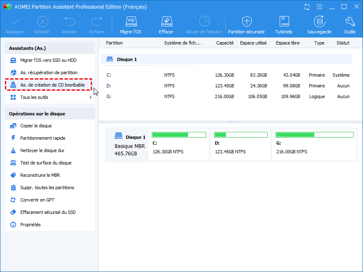Image resolution: width=363 pixels, height=272 pixels.
Task: Open Propriétés of the disk
Action: click(x=50, y=225)
